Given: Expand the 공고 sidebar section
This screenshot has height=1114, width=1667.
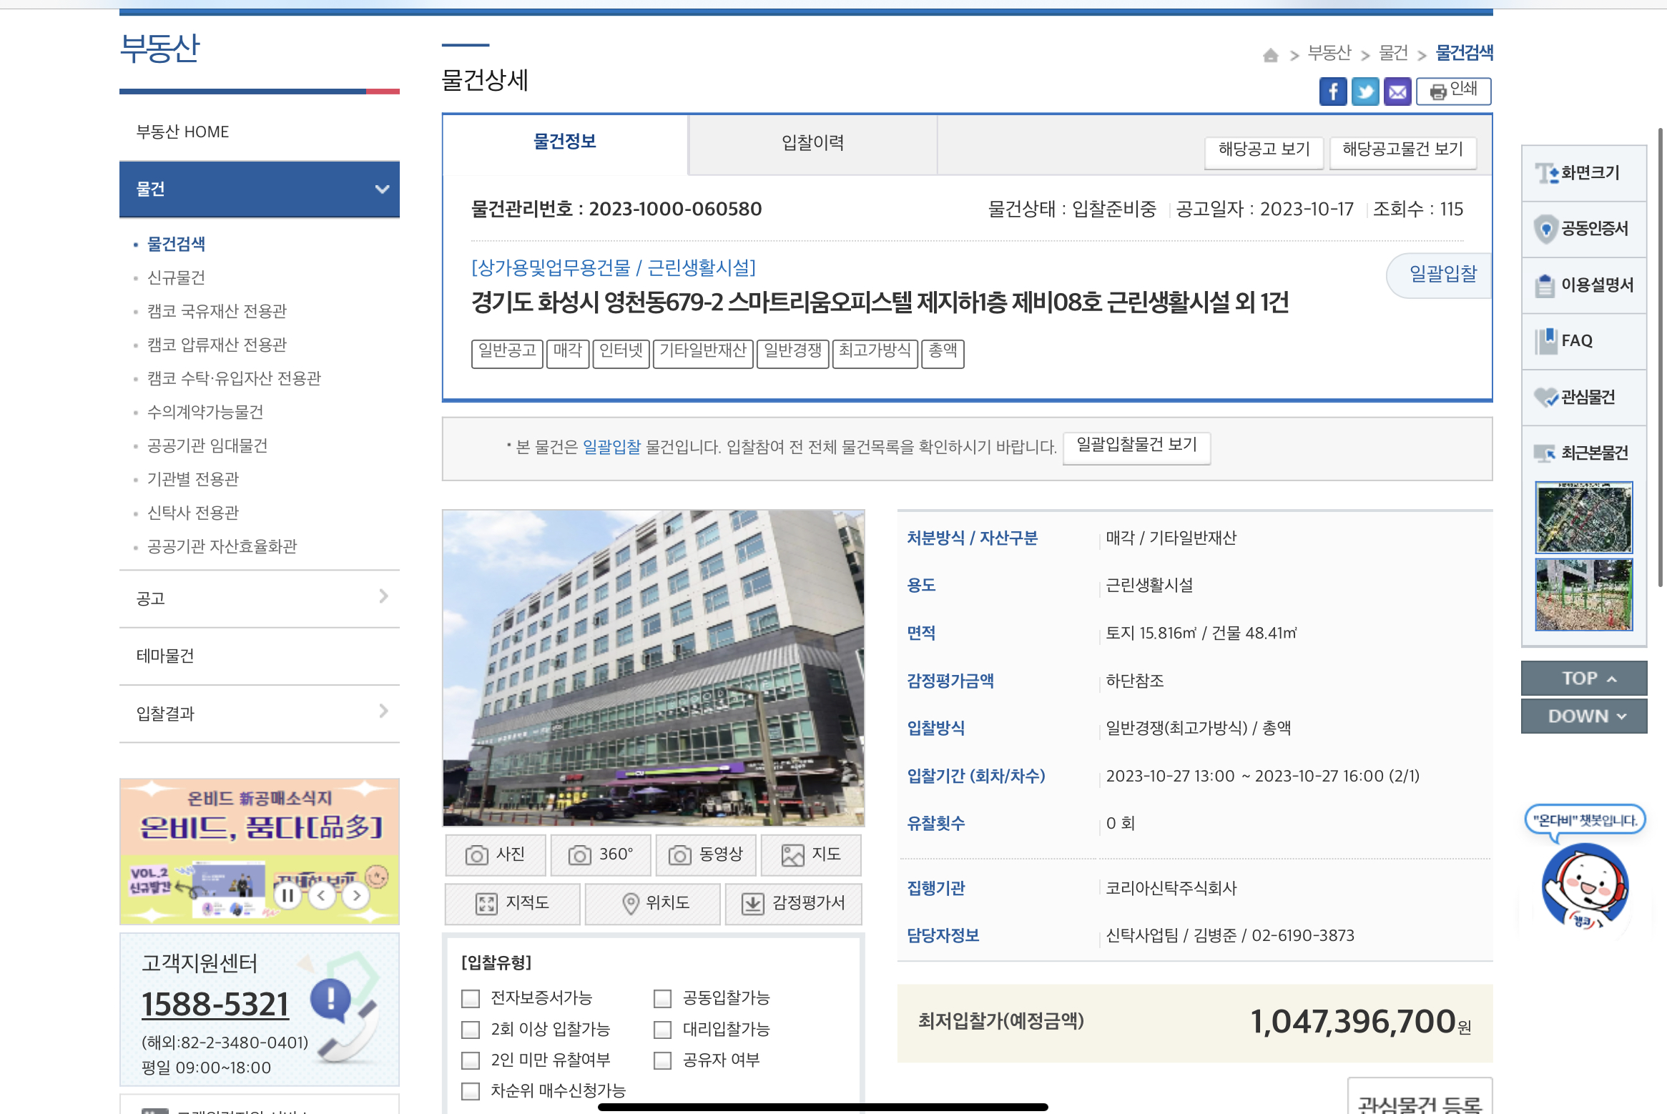Looking at the screenshot, I should click(383, 597).
